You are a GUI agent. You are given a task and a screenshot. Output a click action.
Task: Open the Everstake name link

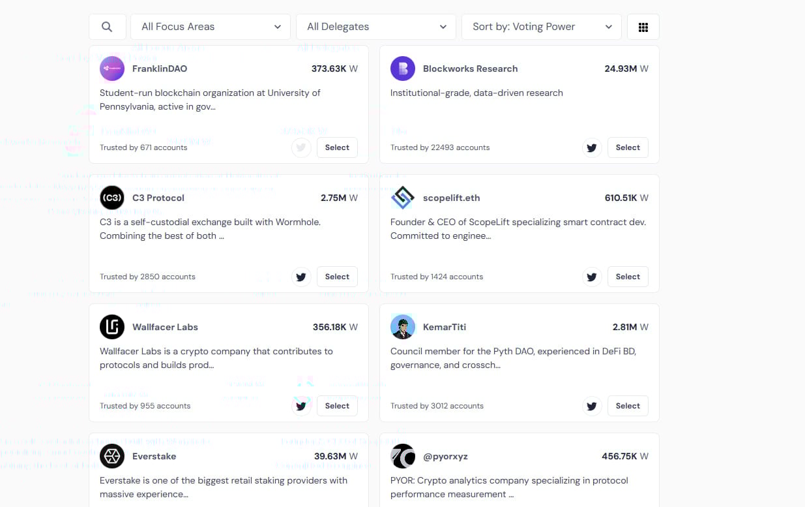click(x=154, y=456)
